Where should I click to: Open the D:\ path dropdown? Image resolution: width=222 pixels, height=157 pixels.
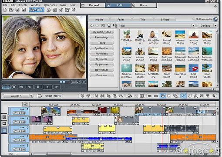tap(193, 26)
